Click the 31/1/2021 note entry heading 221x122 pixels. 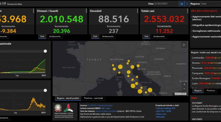point(197,103)
